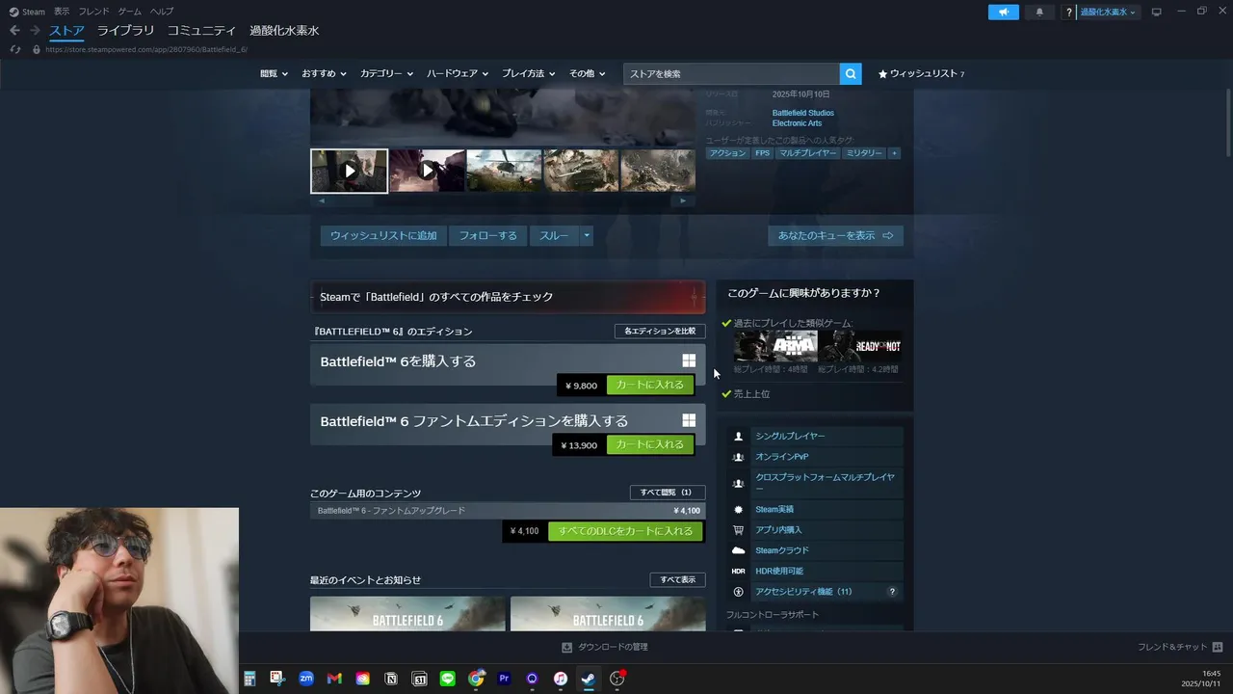This screenshot has width=1233, height=694.
Task: Open Gmail from the taskbar
Action: pyautogui.click(x=334, y=679)
